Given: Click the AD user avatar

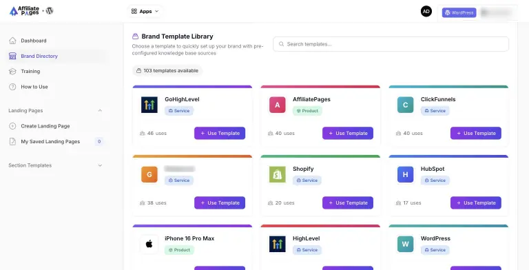Looking at the screenshot, I should pos(426,11).
